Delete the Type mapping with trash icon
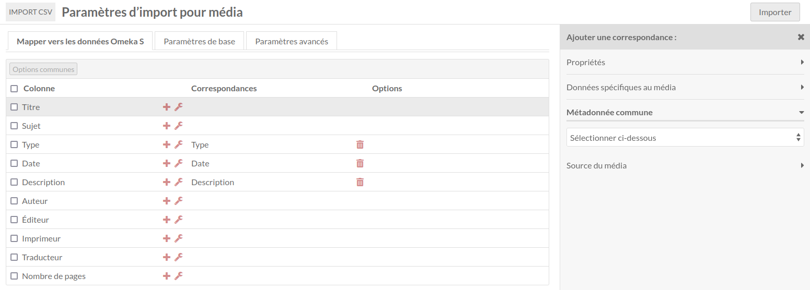This screenshot has height=290, width=810. click(x=360, y=144)
